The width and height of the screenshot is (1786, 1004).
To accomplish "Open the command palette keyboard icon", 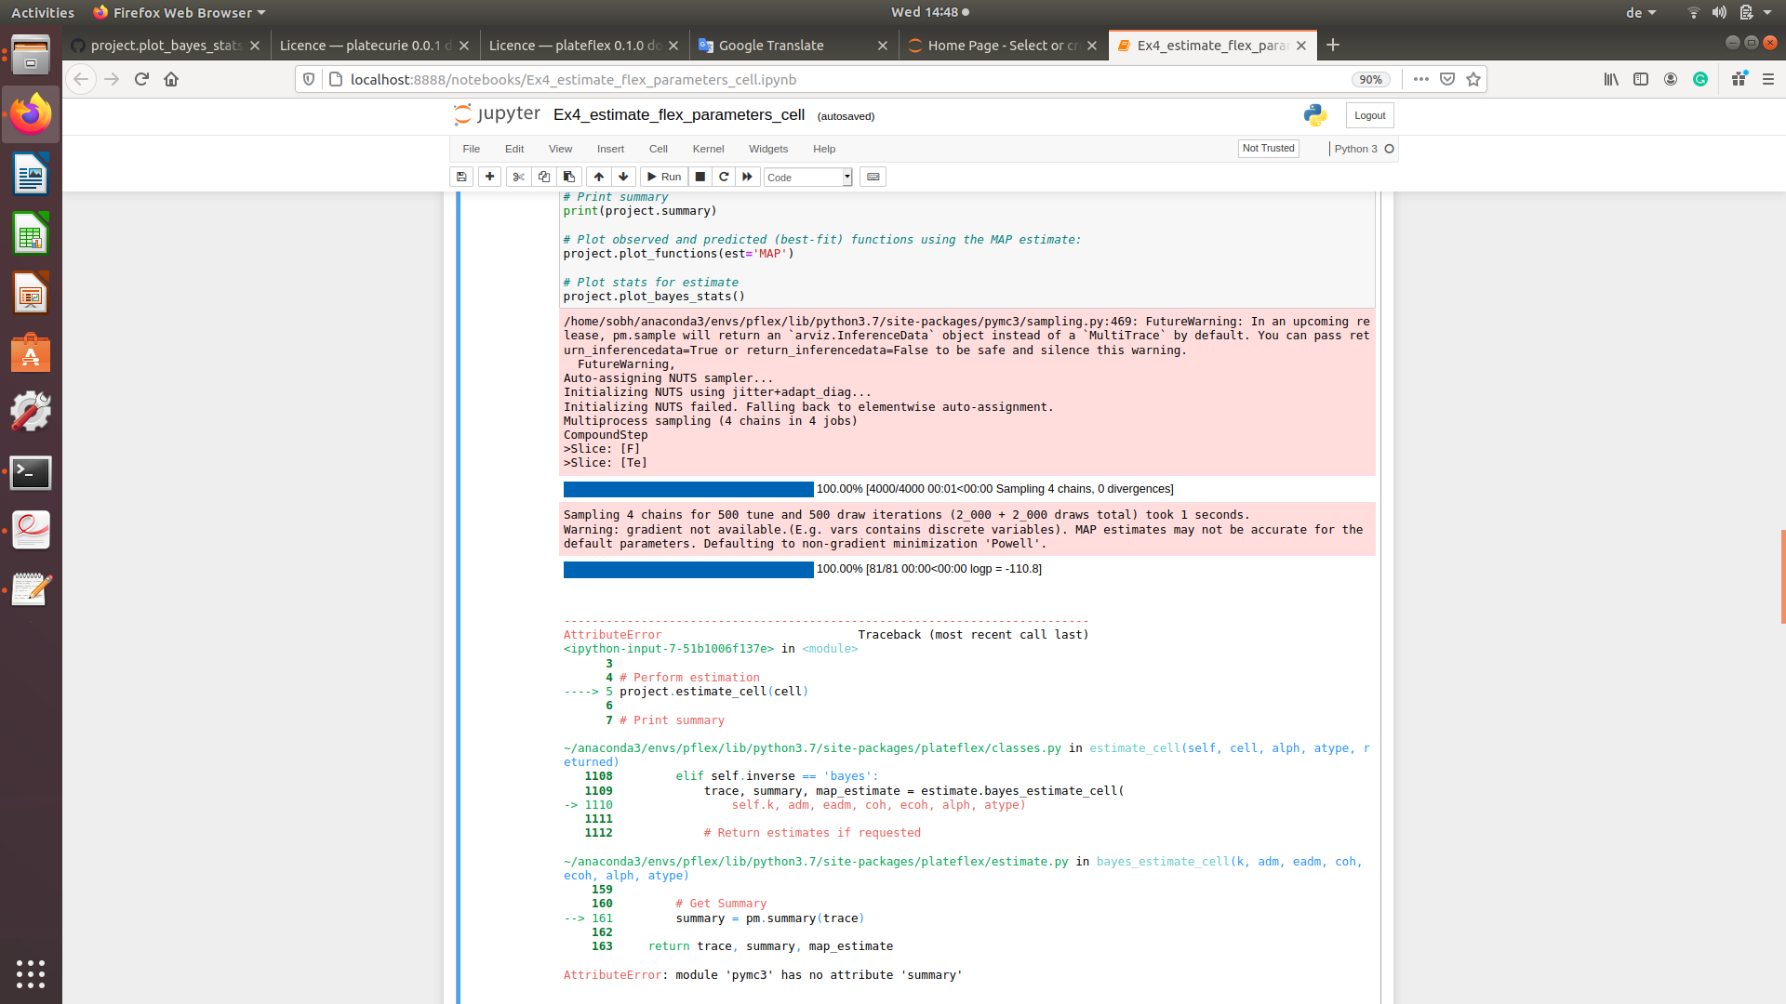I will pyautogui.click(x=873, y=177).
